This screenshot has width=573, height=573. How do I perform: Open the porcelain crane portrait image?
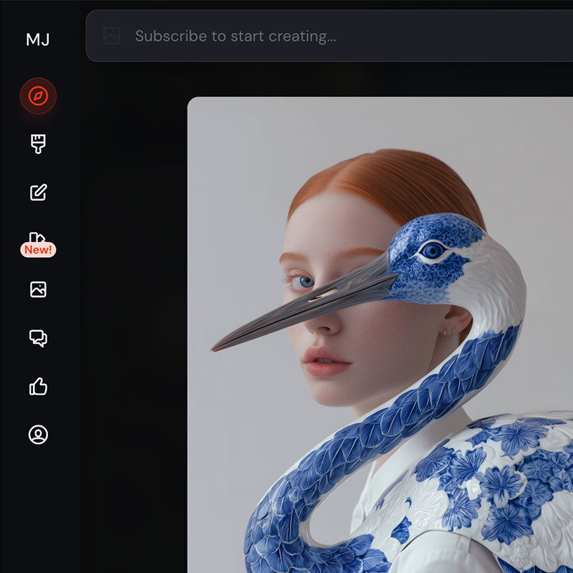[x=380, y=334]
